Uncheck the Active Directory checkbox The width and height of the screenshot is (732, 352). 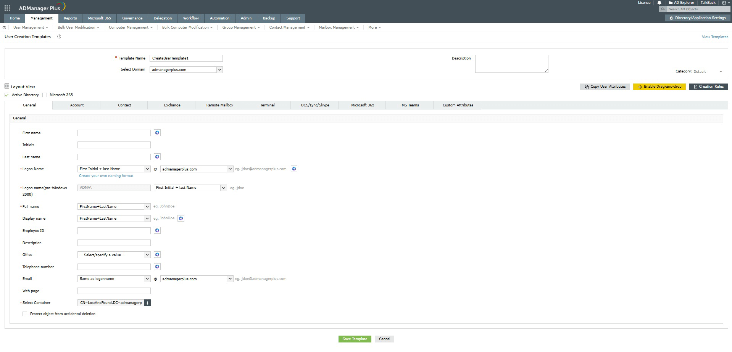point(6,95)
